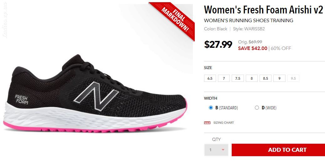The width and height of the screenshot is (325, 164).
Task: Click the $27.99 sale price
Action: tap(218, 44)
